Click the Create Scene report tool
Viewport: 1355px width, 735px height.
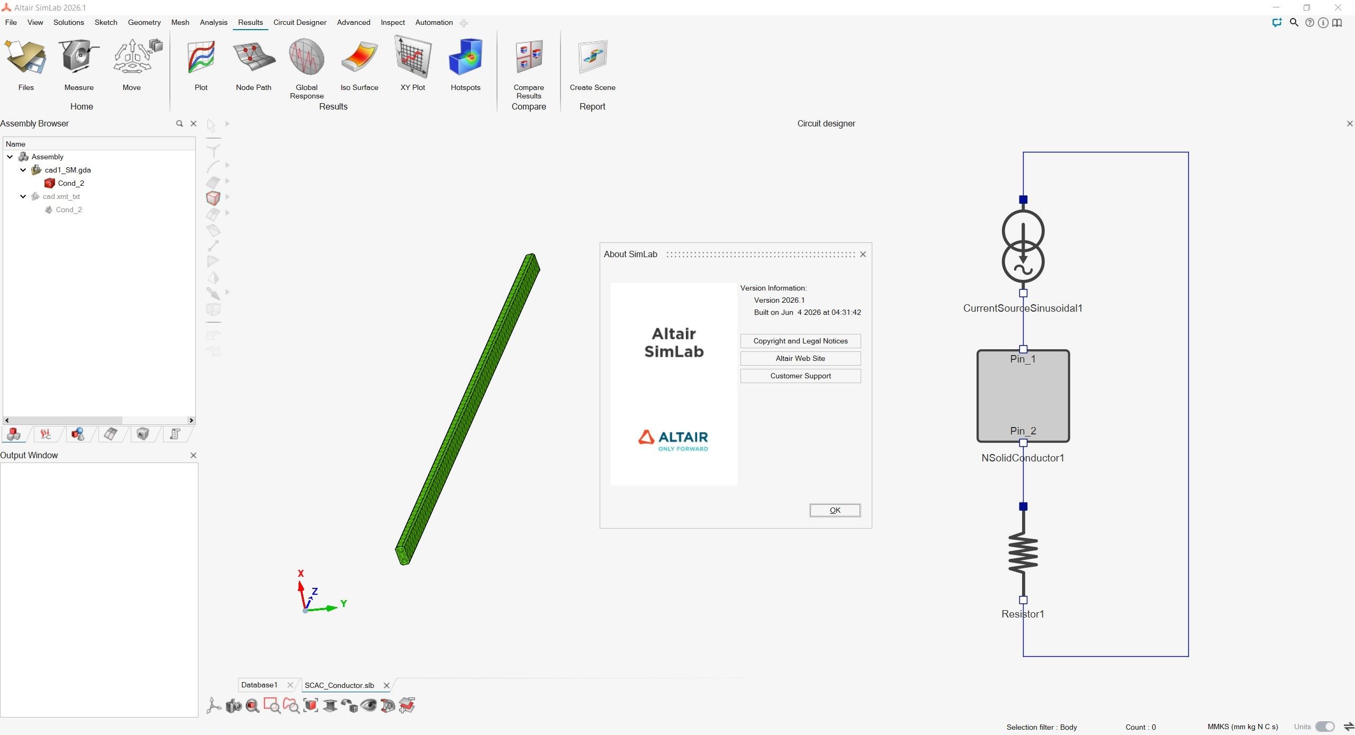click(592, 65)
